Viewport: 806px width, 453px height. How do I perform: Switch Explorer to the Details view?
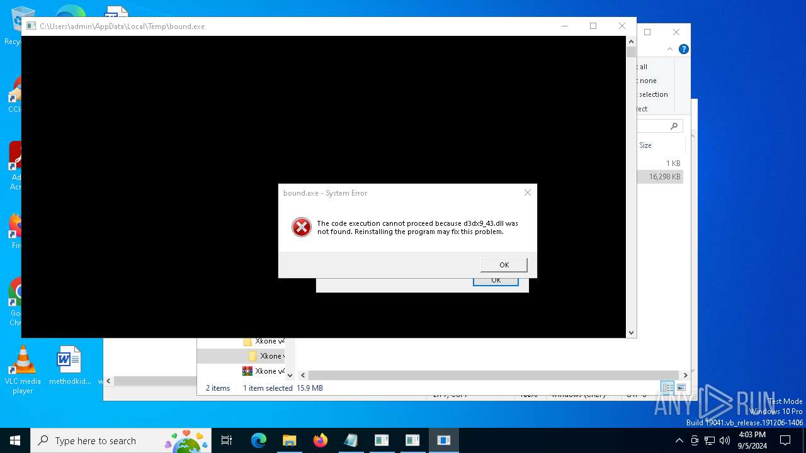[x=667, y=388]
